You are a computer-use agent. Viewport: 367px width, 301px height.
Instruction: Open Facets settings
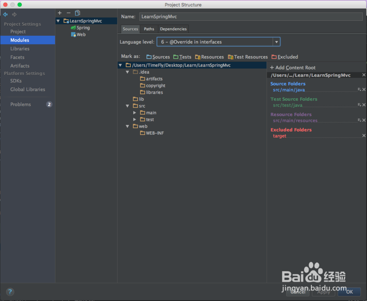click(x=17, y=57)
